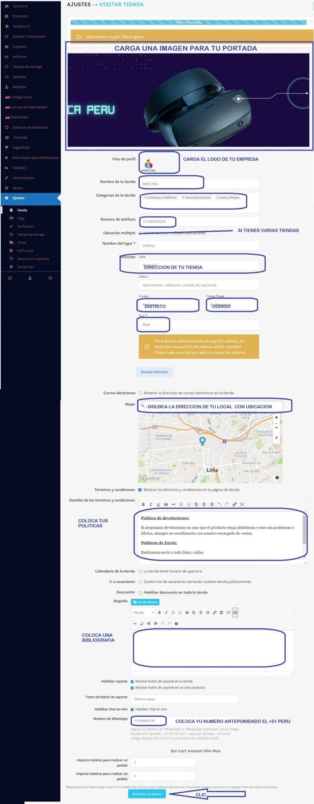Follow the VISITAR TIENDA link
The image size is (314, 804).
point(121,4)
